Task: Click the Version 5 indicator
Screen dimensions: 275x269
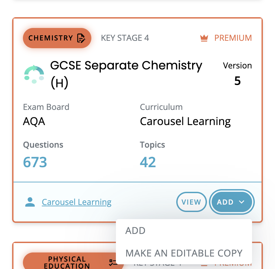Action: 237,74
